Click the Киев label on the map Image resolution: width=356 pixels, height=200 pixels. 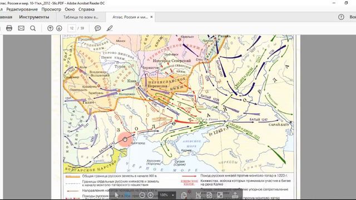[132, 81]
